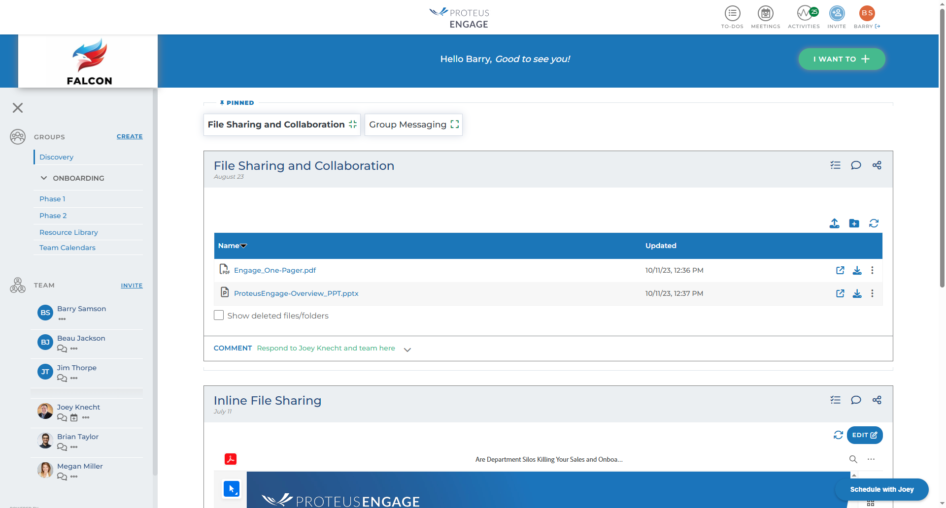This screenshot has height=508, width=946.
Task: Click the share icon on File Sharing and Collaboration
Action: tap(877, 165)
